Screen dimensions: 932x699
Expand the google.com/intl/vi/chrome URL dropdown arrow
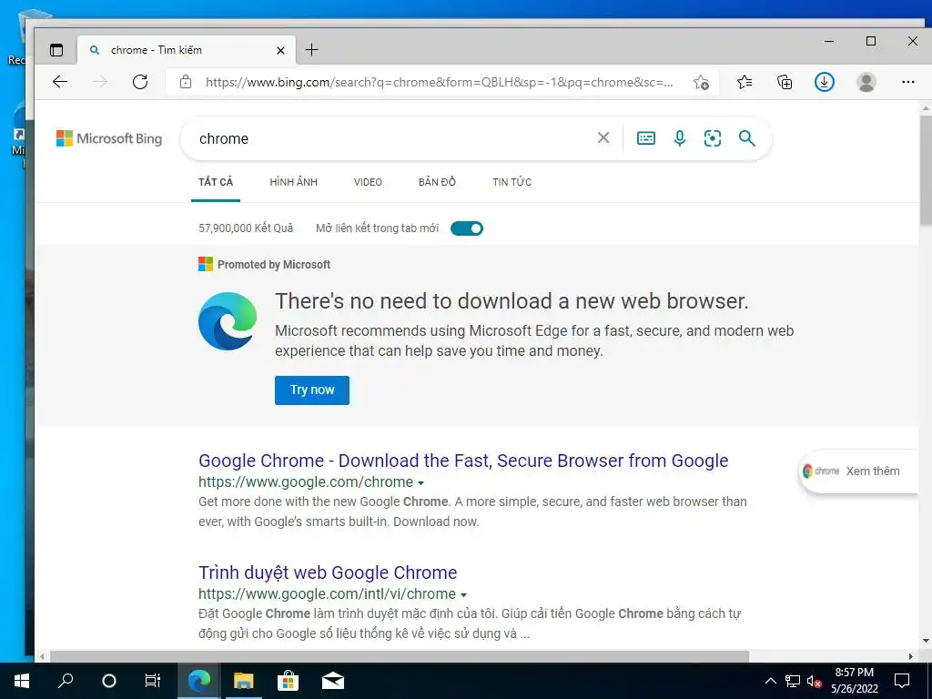(463, 594)
